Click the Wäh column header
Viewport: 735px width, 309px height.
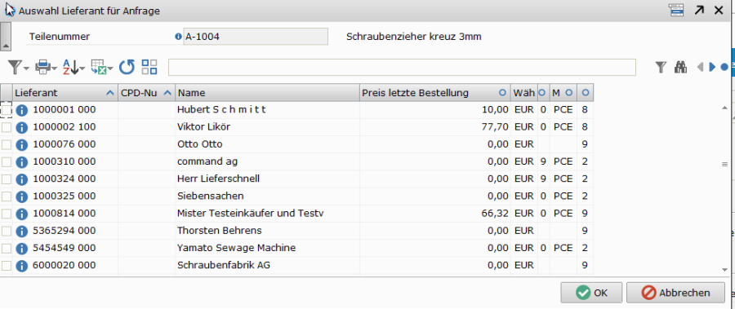(x=524, y=93)
